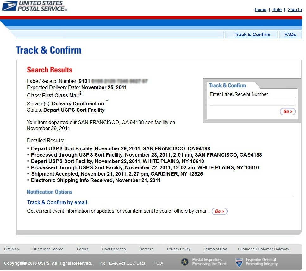306x271 pixels.
Task: Open the Help link
Action: tap(277, 9)
